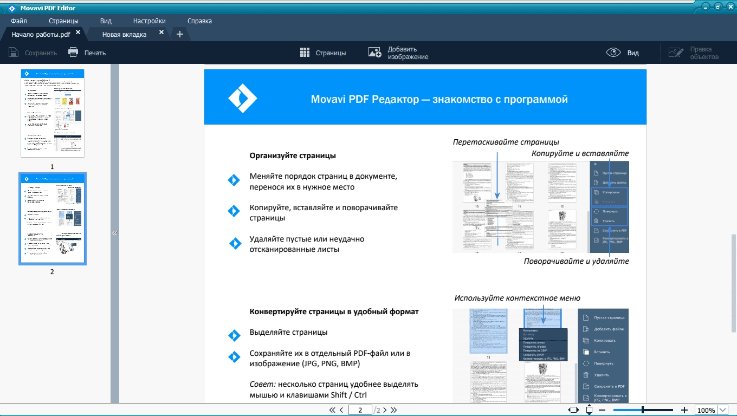
Task: Click the caption Поворачивайте и удаляйте
Action: click(x=576, y=261)
